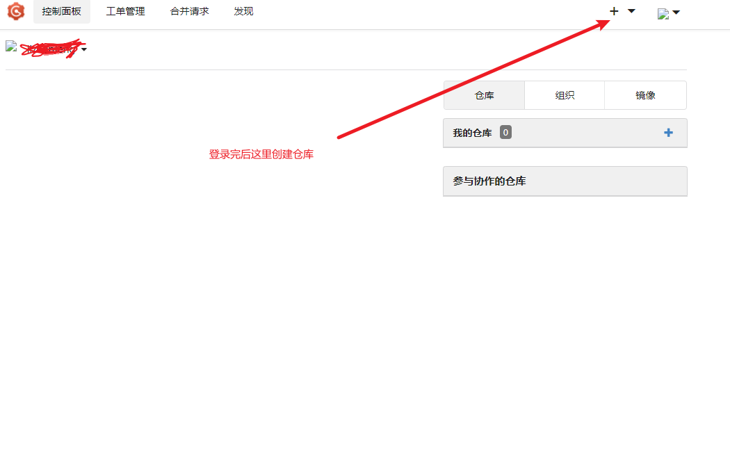The width and height of the screenshot is (730, 476).
Task: Click the blue plus icon beside 我的仓库
Action: (668, 132)
